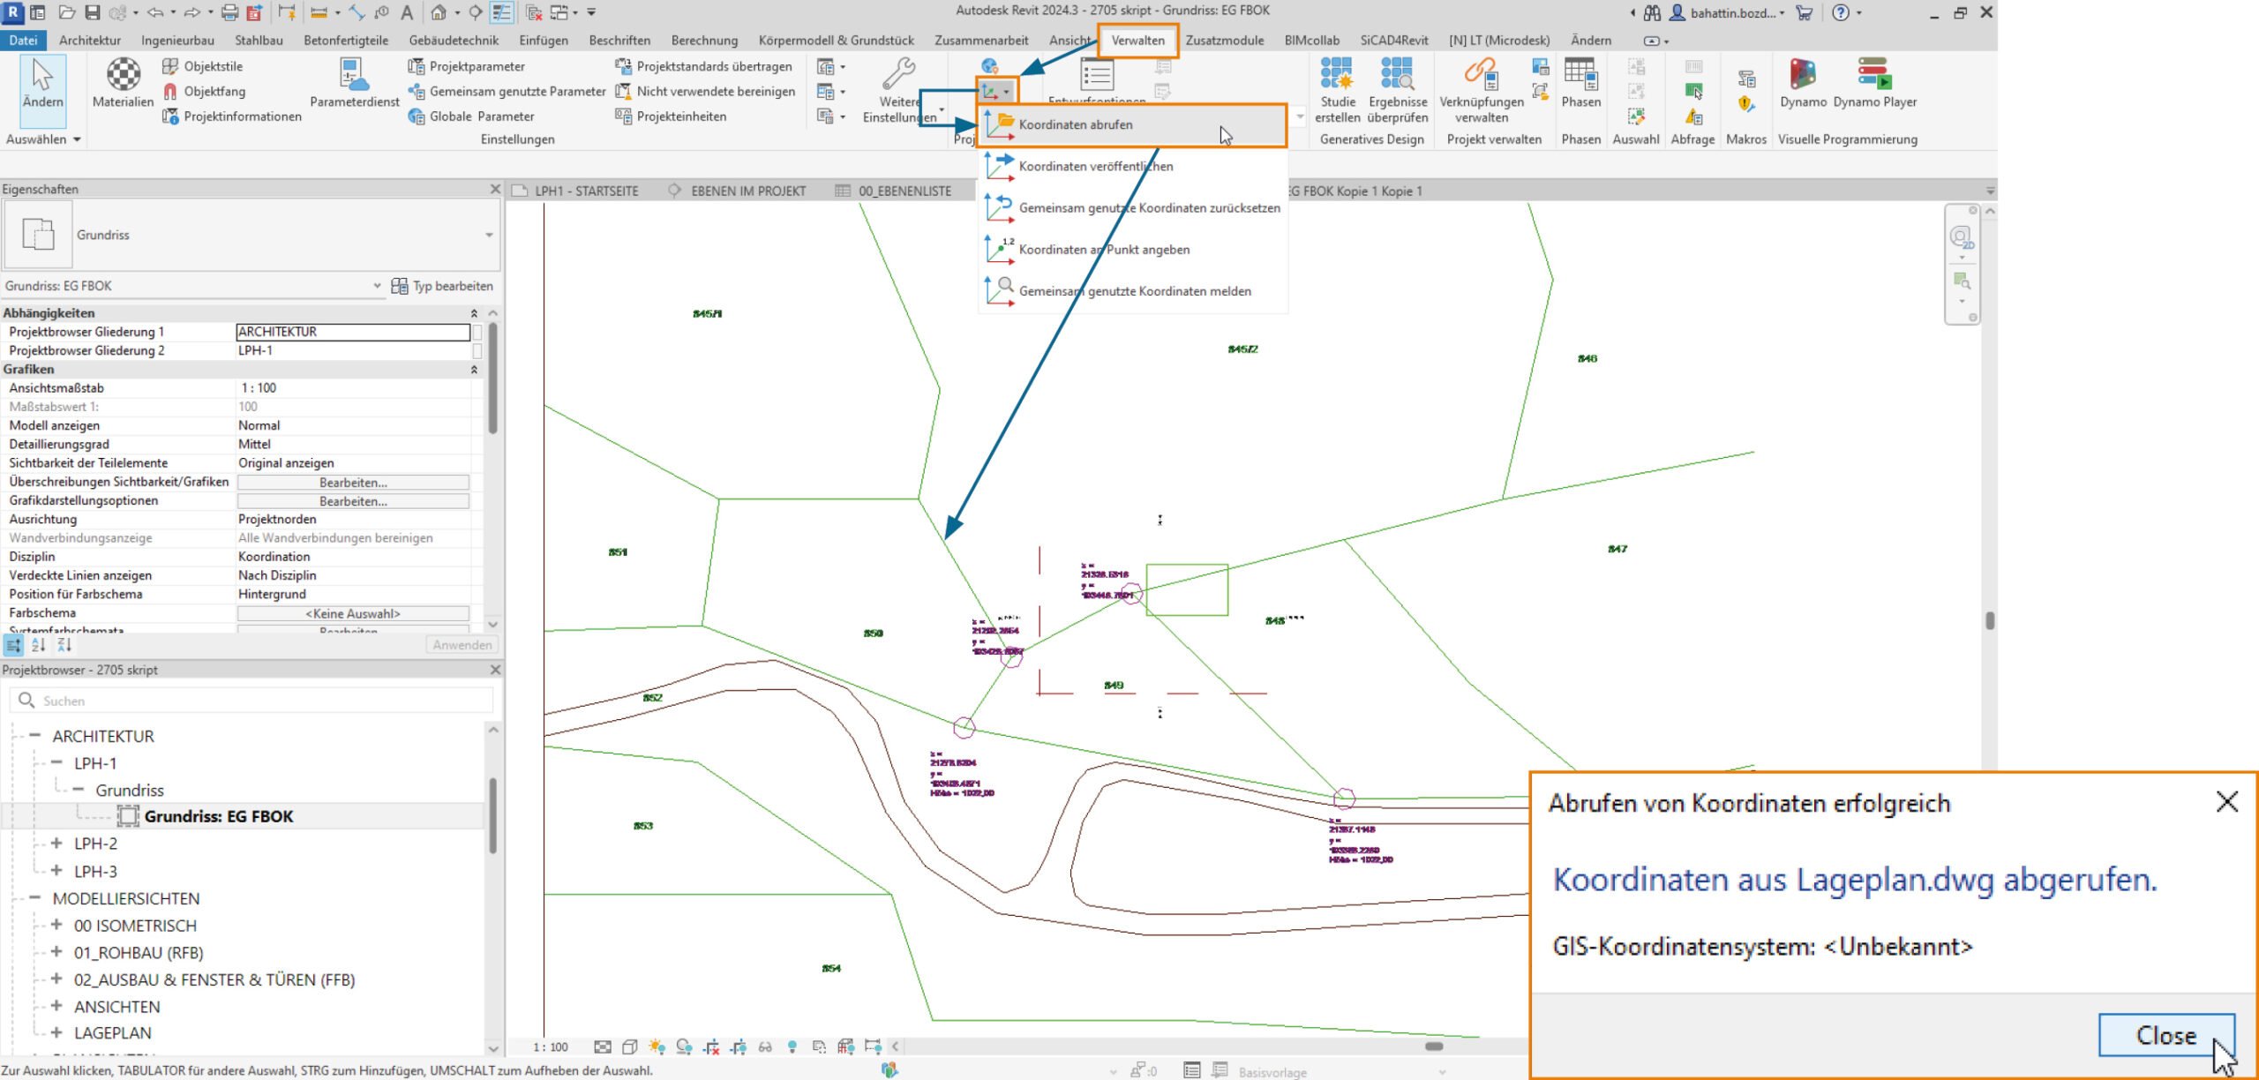The height and width of the screenshot is (1080, 2259).
Task: Open Projektparameter settings
Action: [x=466, y=66]
